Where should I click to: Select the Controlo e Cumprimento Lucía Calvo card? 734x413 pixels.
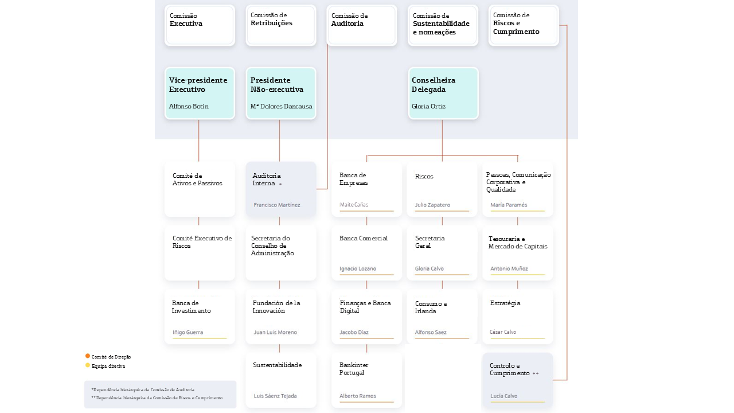[518, 380]
